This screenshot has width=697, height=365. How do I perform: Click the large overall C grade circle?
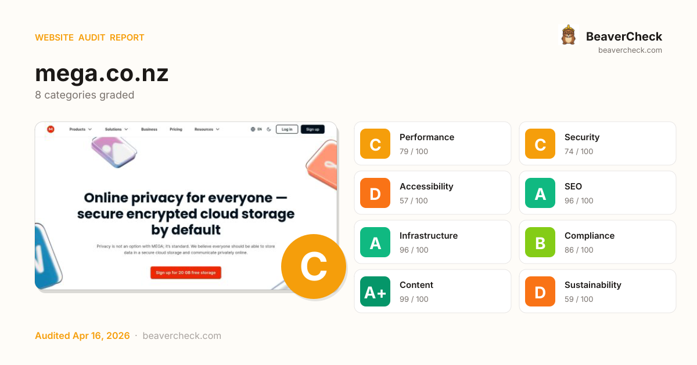(313, 267)
